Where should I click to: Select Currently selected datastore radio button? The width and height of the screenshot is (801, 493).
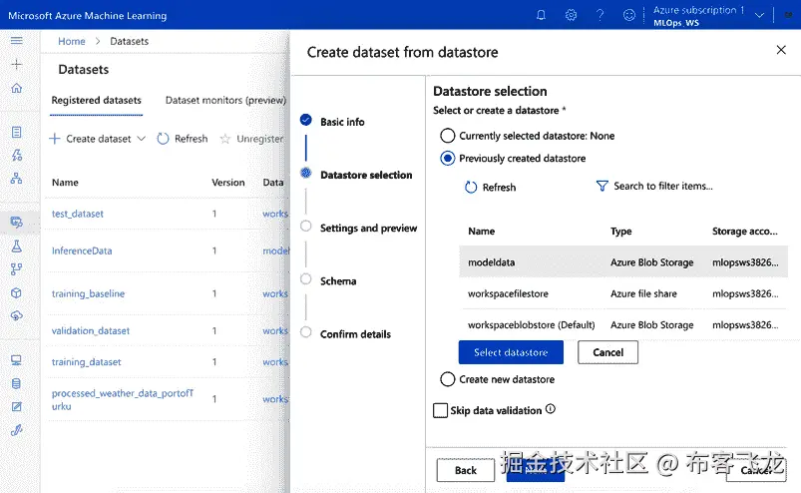(448, 136)
